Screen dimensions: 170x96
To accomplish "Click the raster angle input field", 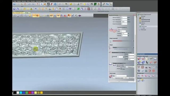I will (123, 31).
